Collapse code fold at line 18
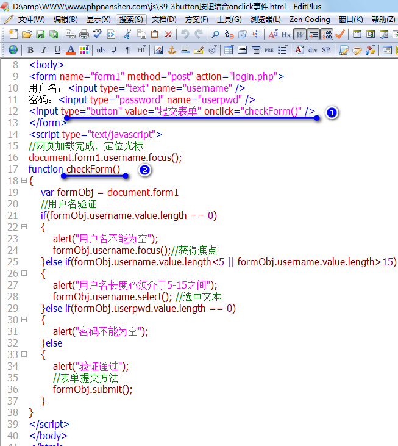 [24, 181]
